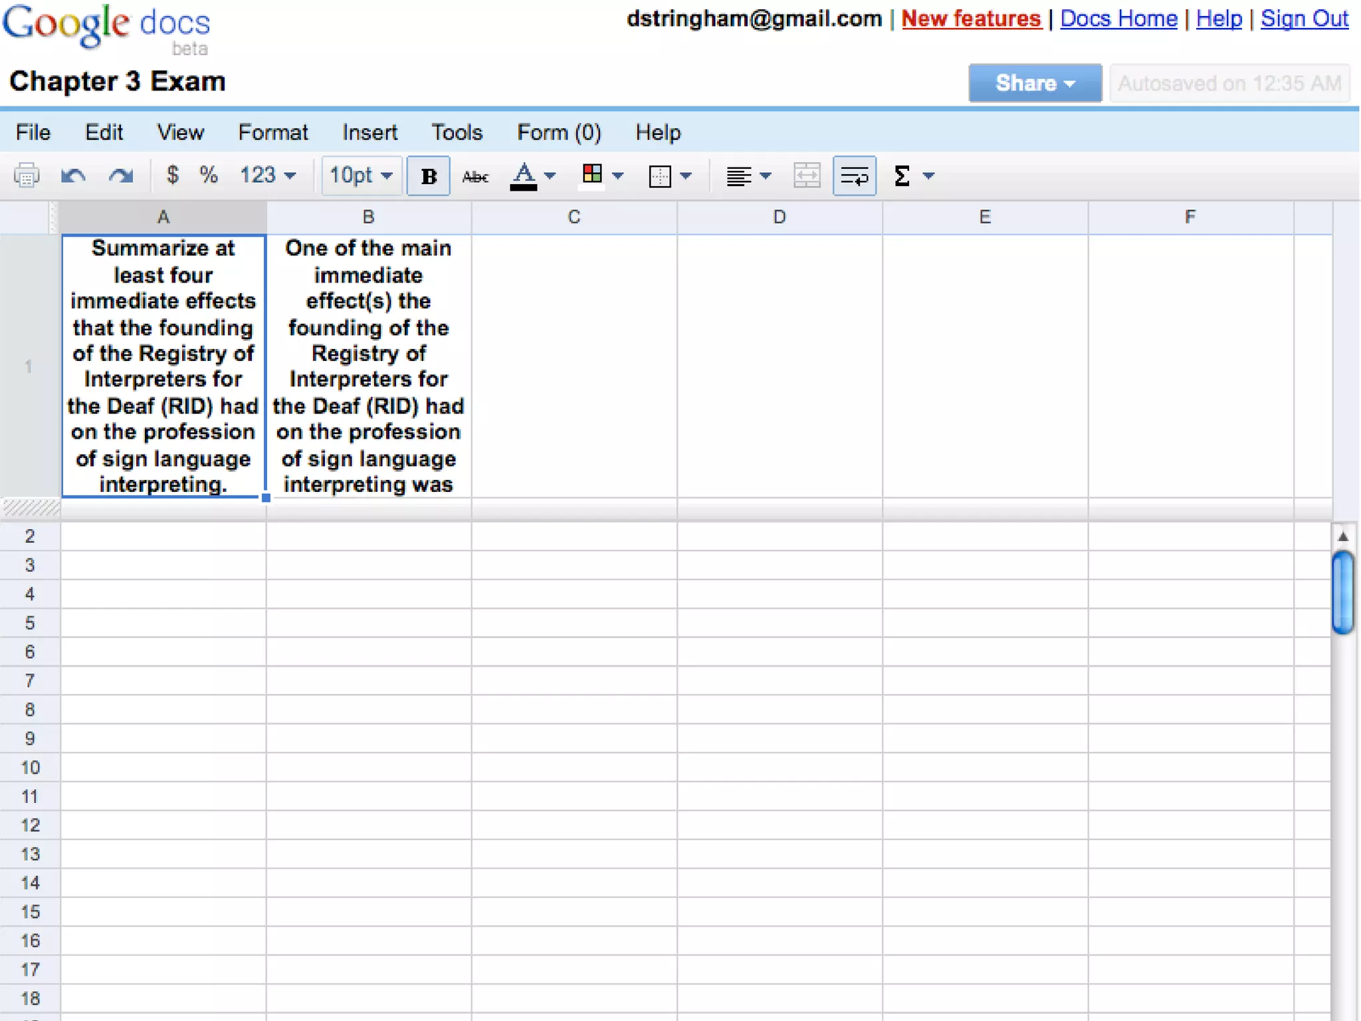Toggle the wrap text button
The height and width of the screenshot is (1021, 1361).
point(854,176)
